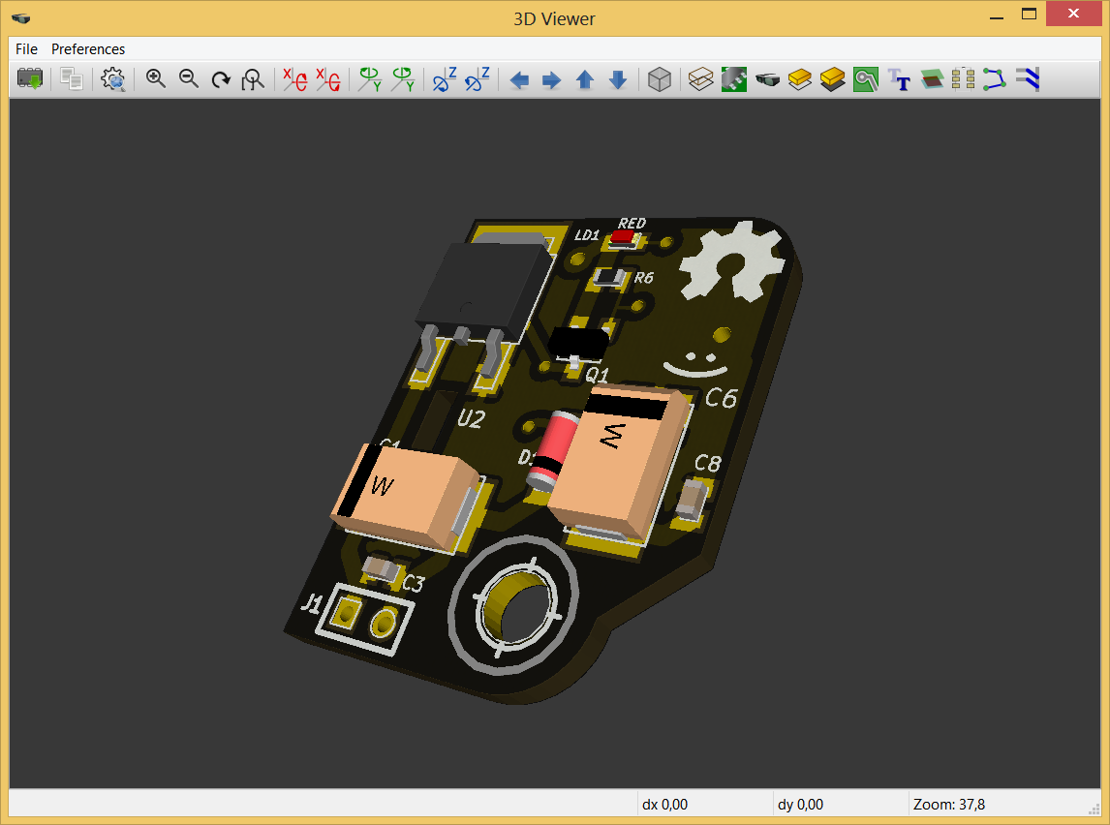Fit the board in the view
This screenshot has width=1110, height=825.
click(x=253, y=79)
